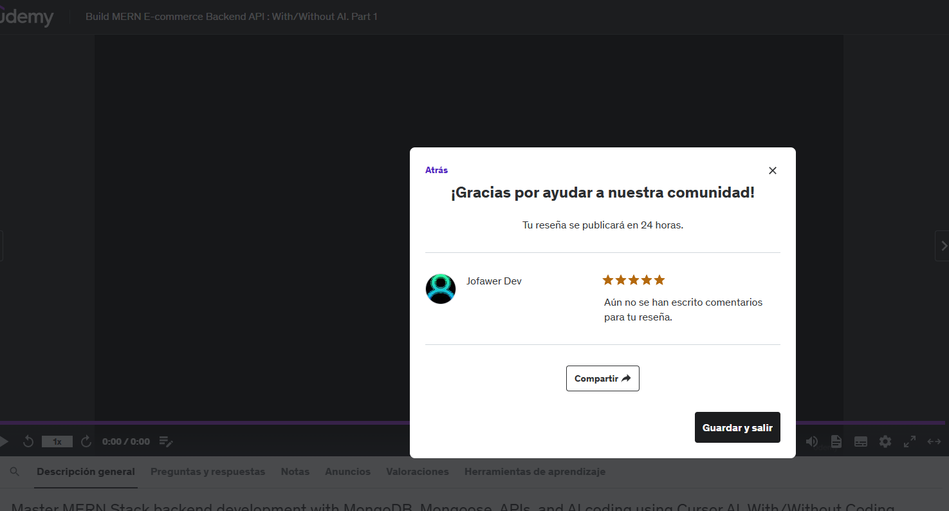Select the rewind 5 seconds icon
949x511 pixels.
[28, 441]
